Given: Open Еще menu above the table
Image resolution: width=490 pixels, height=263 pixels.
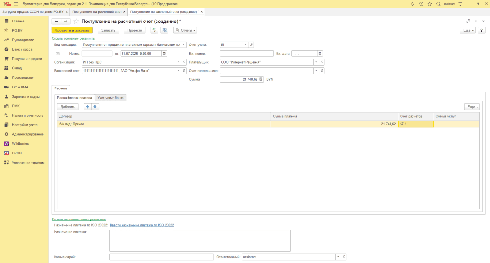Looking at the screenshot, I should click(472, 107).
